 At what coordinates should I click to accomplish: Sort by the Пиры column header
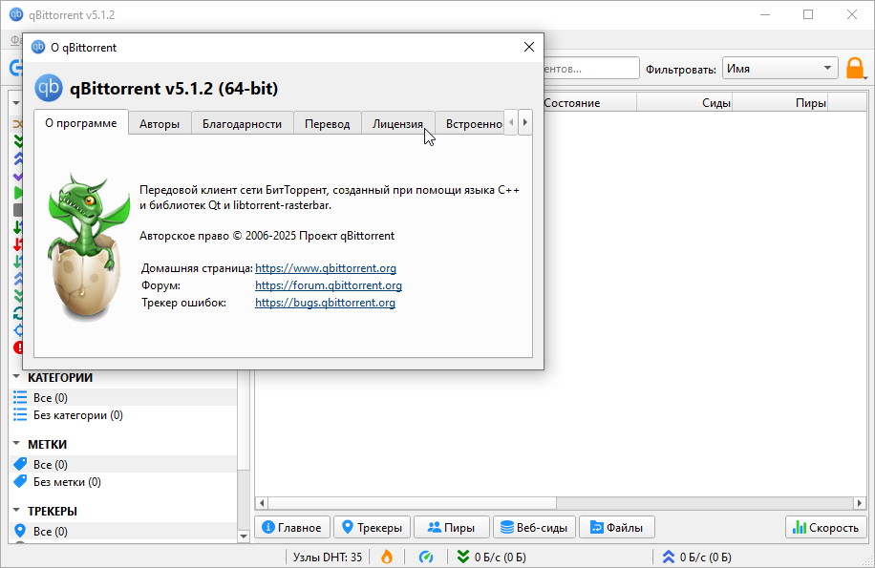pos(779,103)
